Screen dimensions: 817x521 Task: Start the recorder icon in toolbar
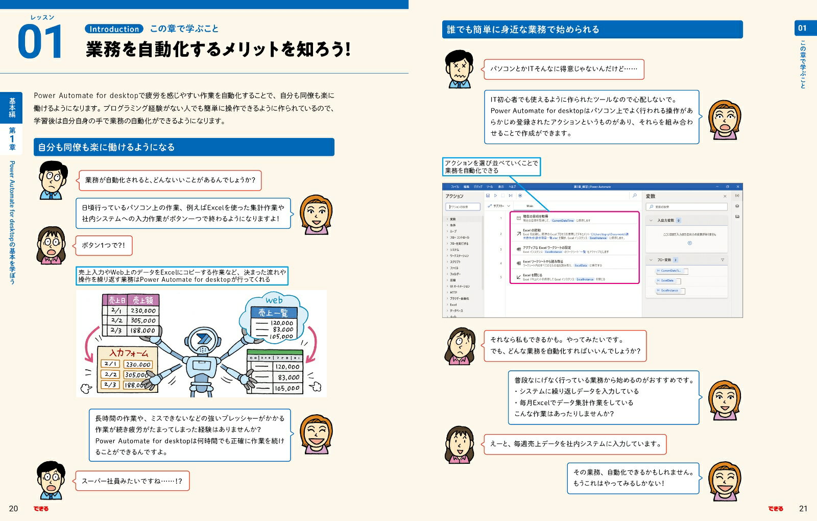pos(520,196)
